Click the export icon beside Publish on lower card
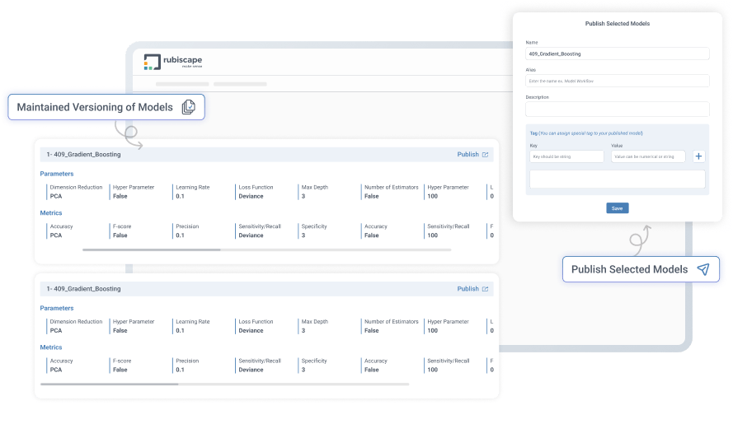 tap(486, 289)
